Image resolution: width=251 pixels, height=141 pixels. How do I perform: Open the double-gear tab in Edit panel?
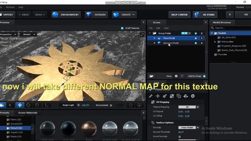tap(165, 96)
